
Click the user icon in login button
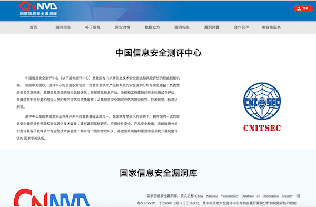[x=299, y=8]
